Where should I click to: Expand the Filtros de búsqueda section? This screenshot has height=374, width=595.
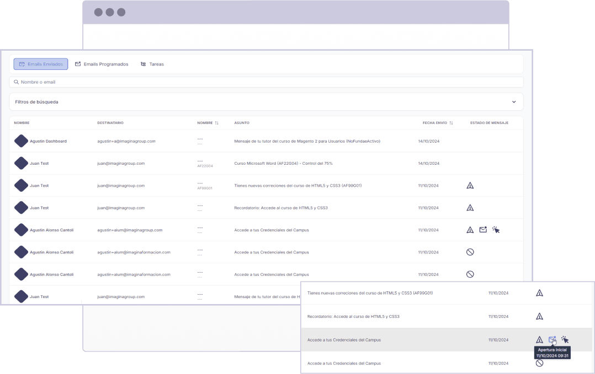[x=514, y=102]
